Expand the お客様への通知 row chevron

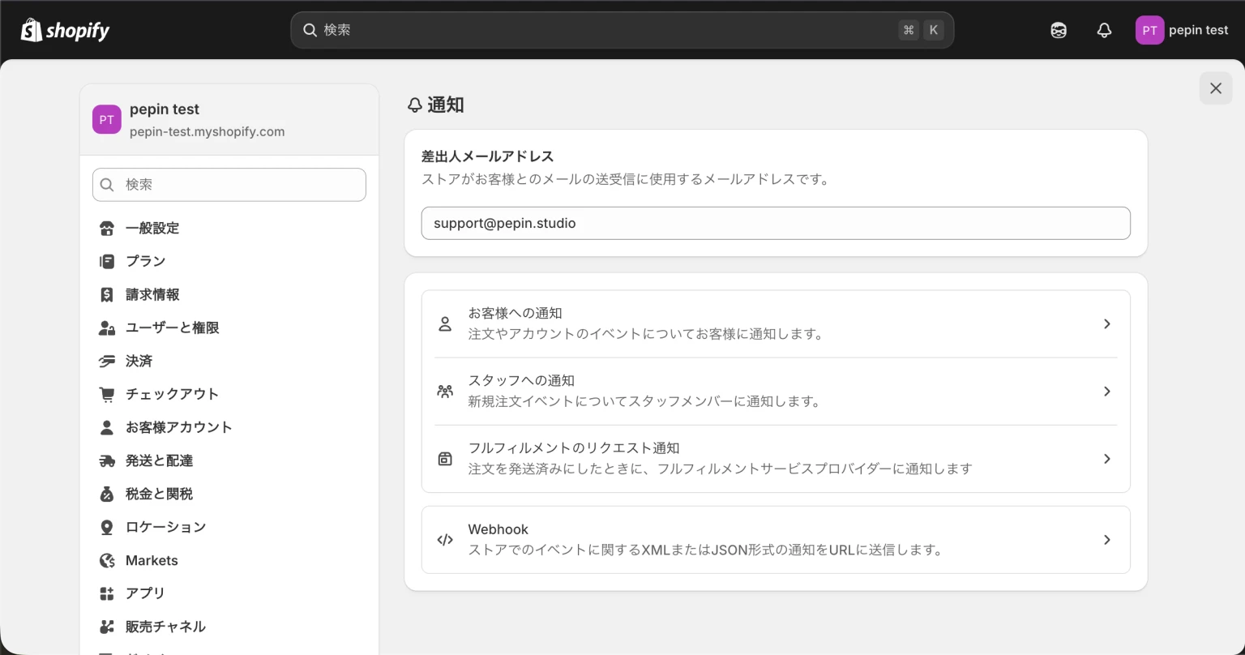click(1106, 323)
